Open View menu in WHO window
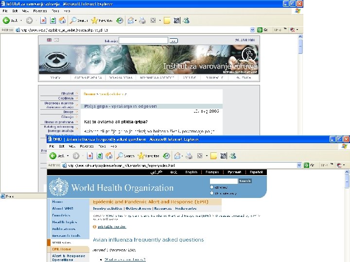The image size is (350, 262). tap(72, 147)
